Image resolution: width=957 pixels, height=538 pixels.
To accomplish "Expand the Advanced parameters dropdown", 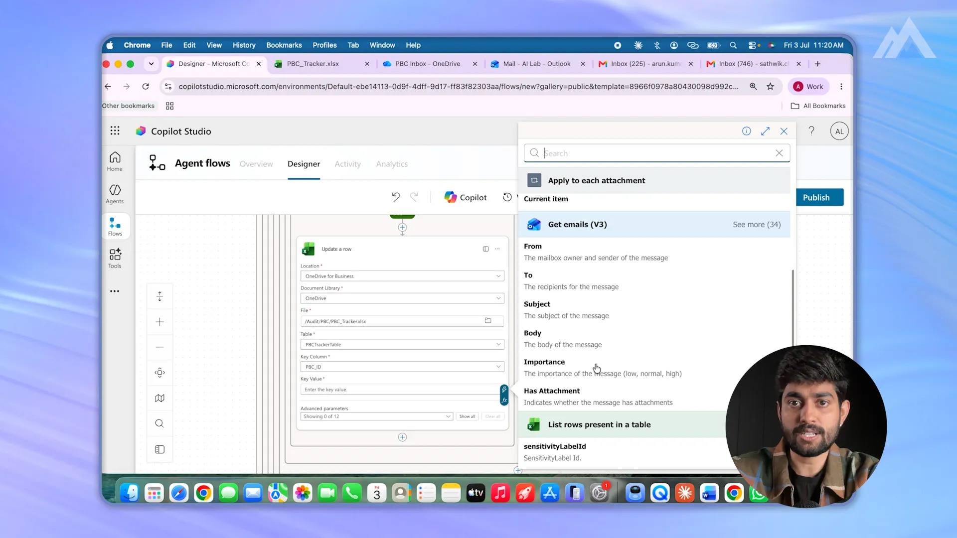I will (377, 416).
